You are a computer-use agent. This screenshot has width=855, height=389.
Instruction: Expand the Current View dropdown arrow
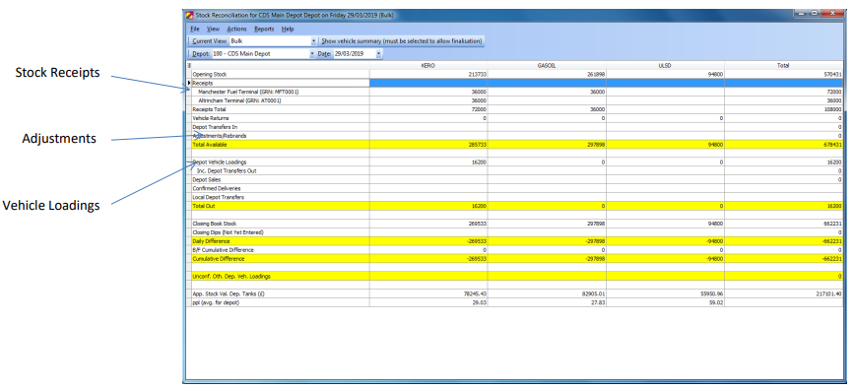[313, 40]
